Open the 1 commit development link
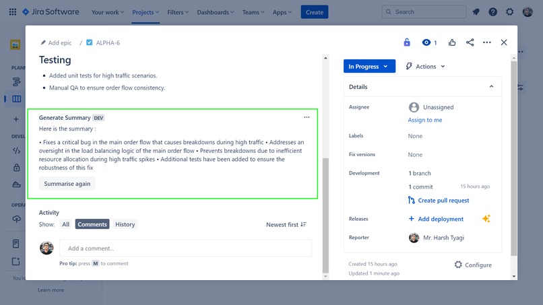The image size is (543, 305). point(420,187)
